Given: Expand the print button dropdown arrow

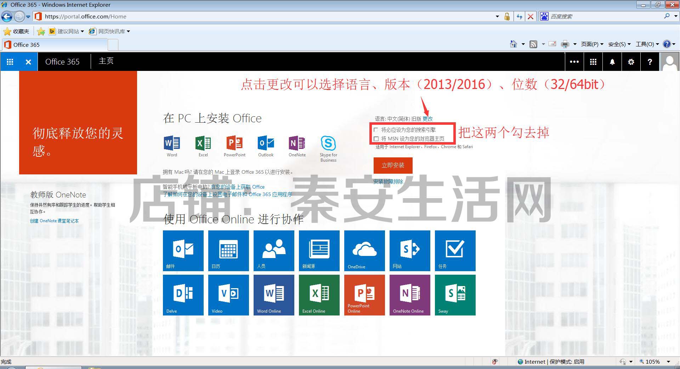Looking at the screenshot, I should 574,44.
